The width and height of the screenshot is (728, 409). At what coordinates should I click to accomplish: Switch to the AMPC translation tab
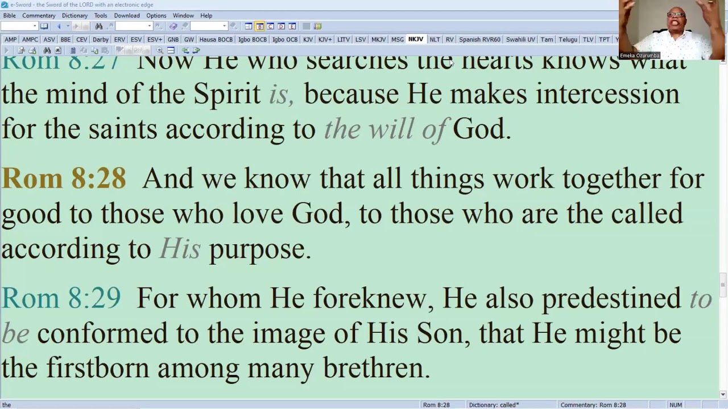click(x=30, y=39)
